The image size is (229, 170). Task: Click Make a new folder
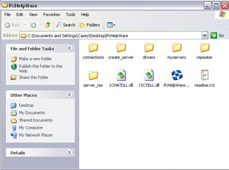coord(35,59)
